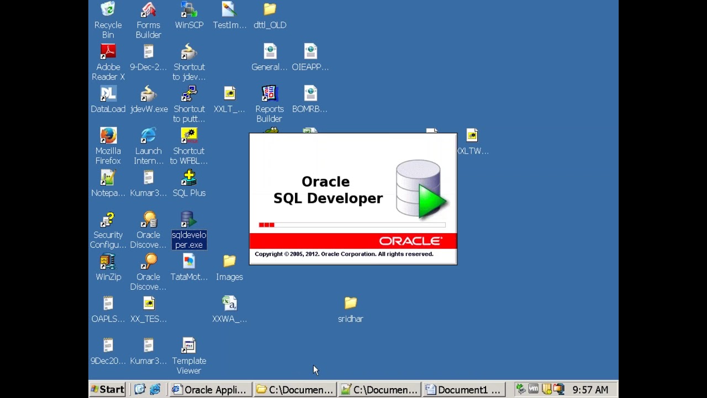The image size is (707, 398).
Task: Select the BOMRB... document icon
Action: coord(310,99)
